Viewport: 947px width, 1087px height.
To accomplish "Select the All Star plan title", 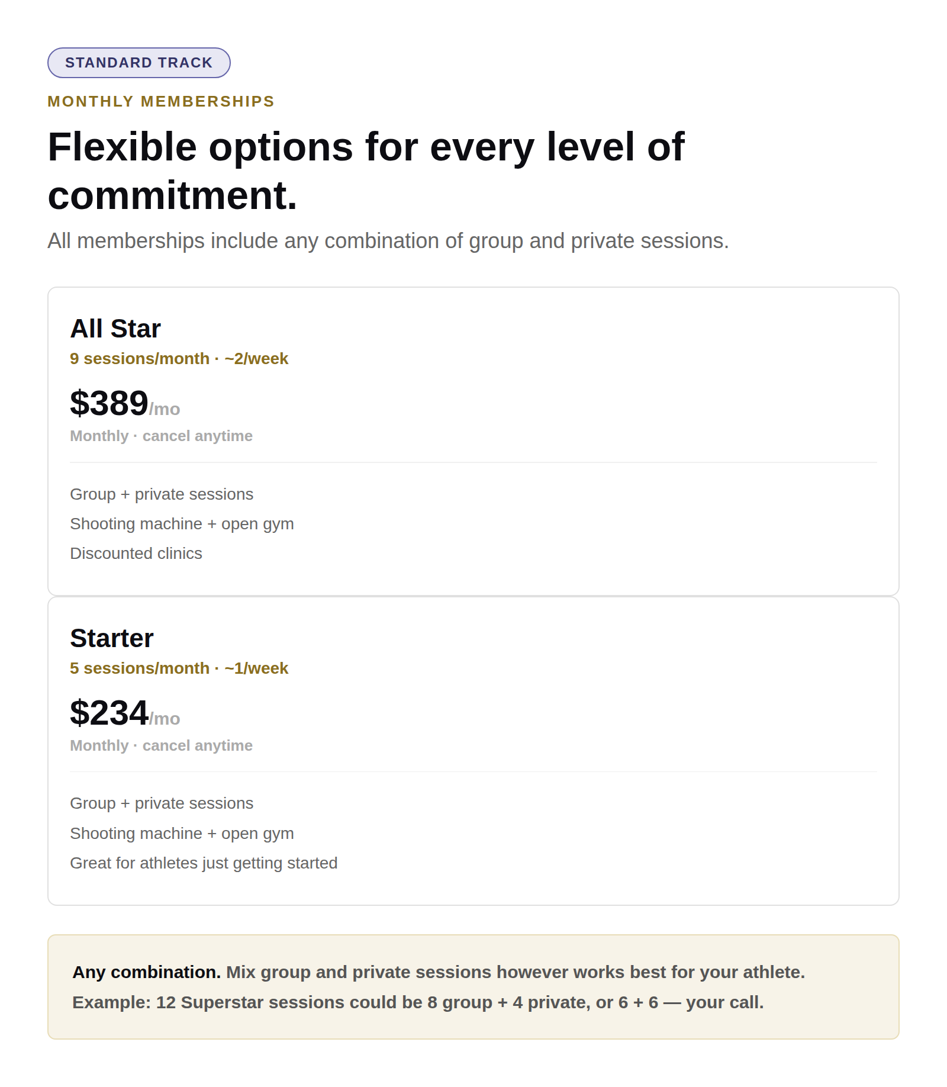I will pyautogui.click(x=115, y=329).
